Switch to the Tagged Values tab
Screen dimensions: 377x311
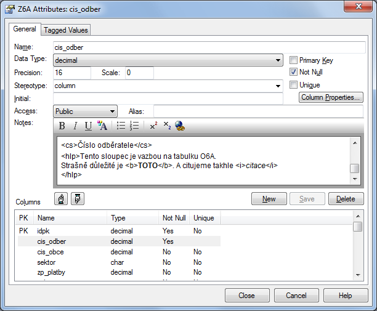click(66, 30)
